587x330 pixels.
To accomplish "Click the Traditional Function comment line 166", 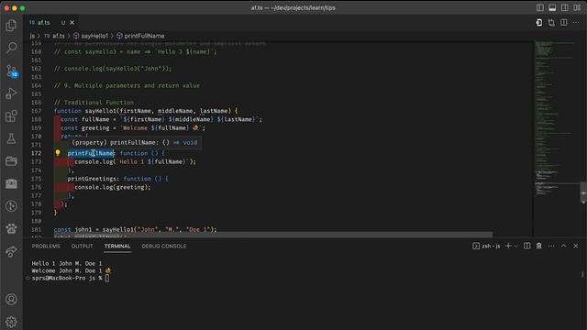I will (94, 102).
